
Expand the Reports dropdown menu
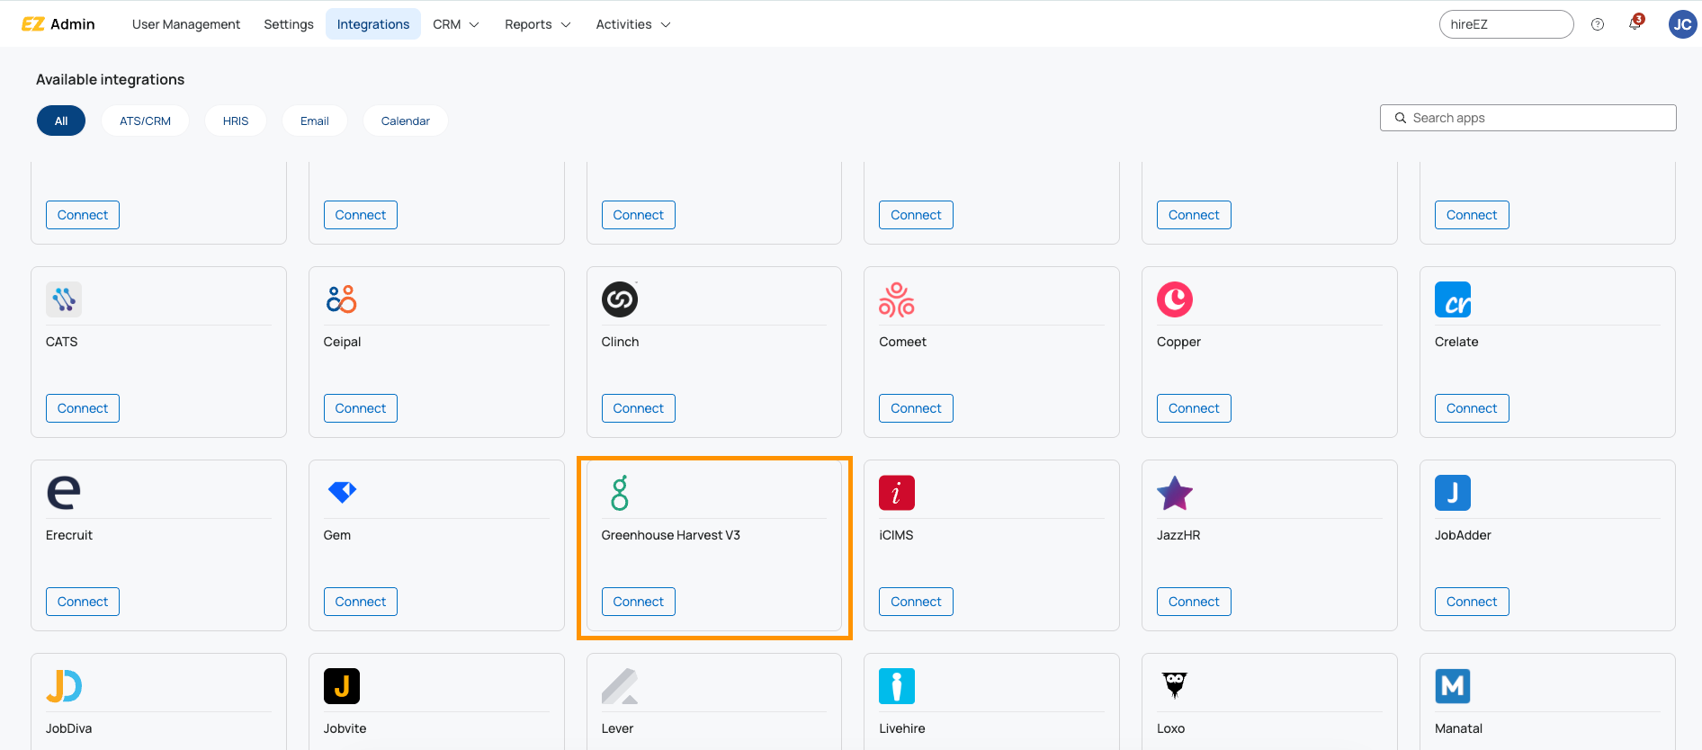point(537,24)
